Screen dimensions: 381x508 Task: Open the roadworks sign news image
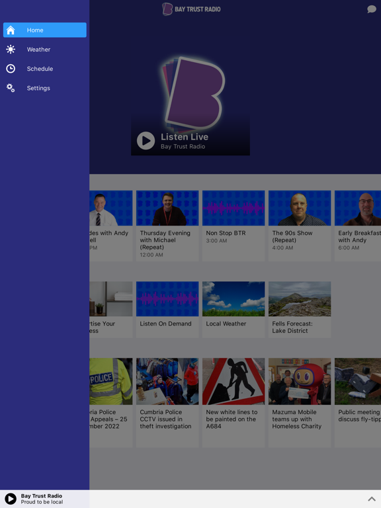pos(233,381)
